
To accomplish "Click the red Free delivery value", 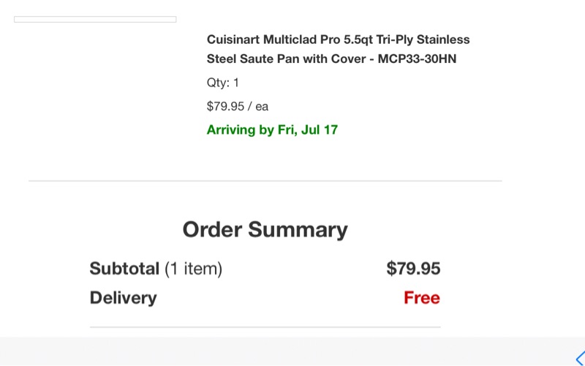I will (422, 298).
